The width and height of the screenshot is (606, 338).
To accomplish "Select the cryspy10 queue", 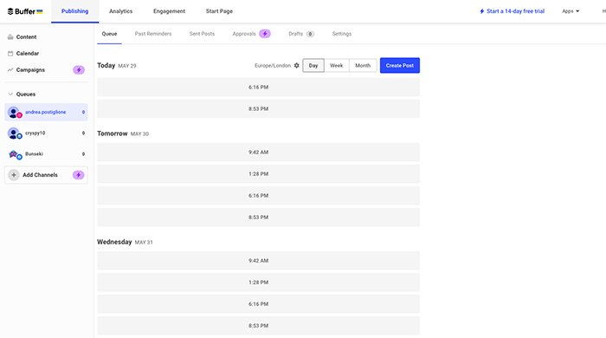I will point(46,133).
